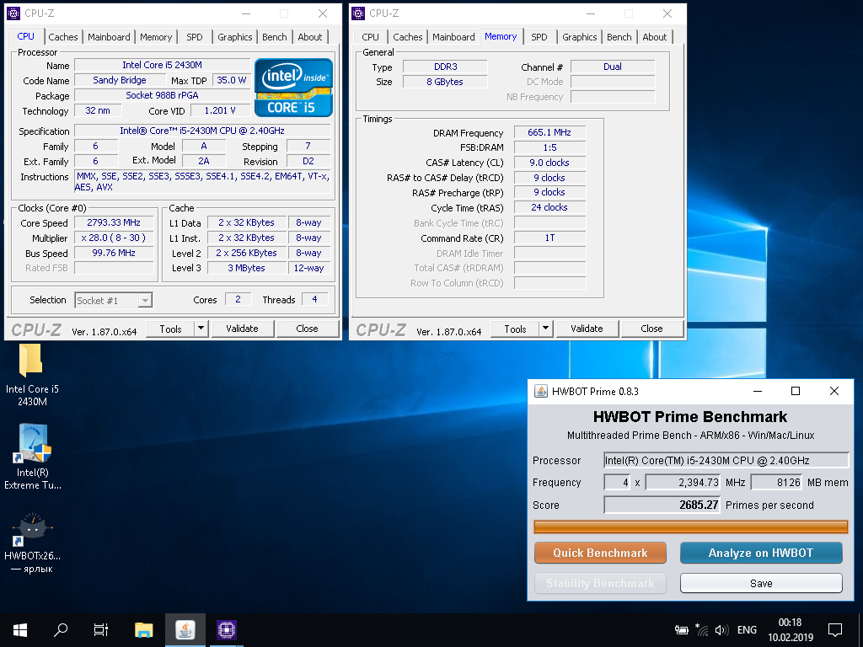Viewport: 863px width, 647px height.
Task: Click the Specification field in CPU-Z
Action: pos(202,131)
